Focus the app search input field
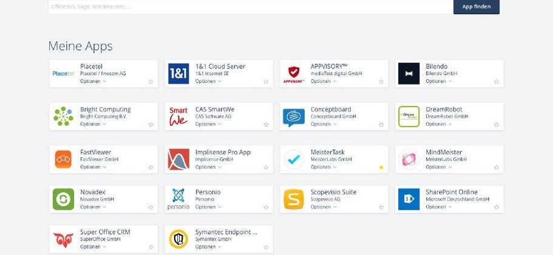This screenshot has height=255, width=553. tap(251, 7)
